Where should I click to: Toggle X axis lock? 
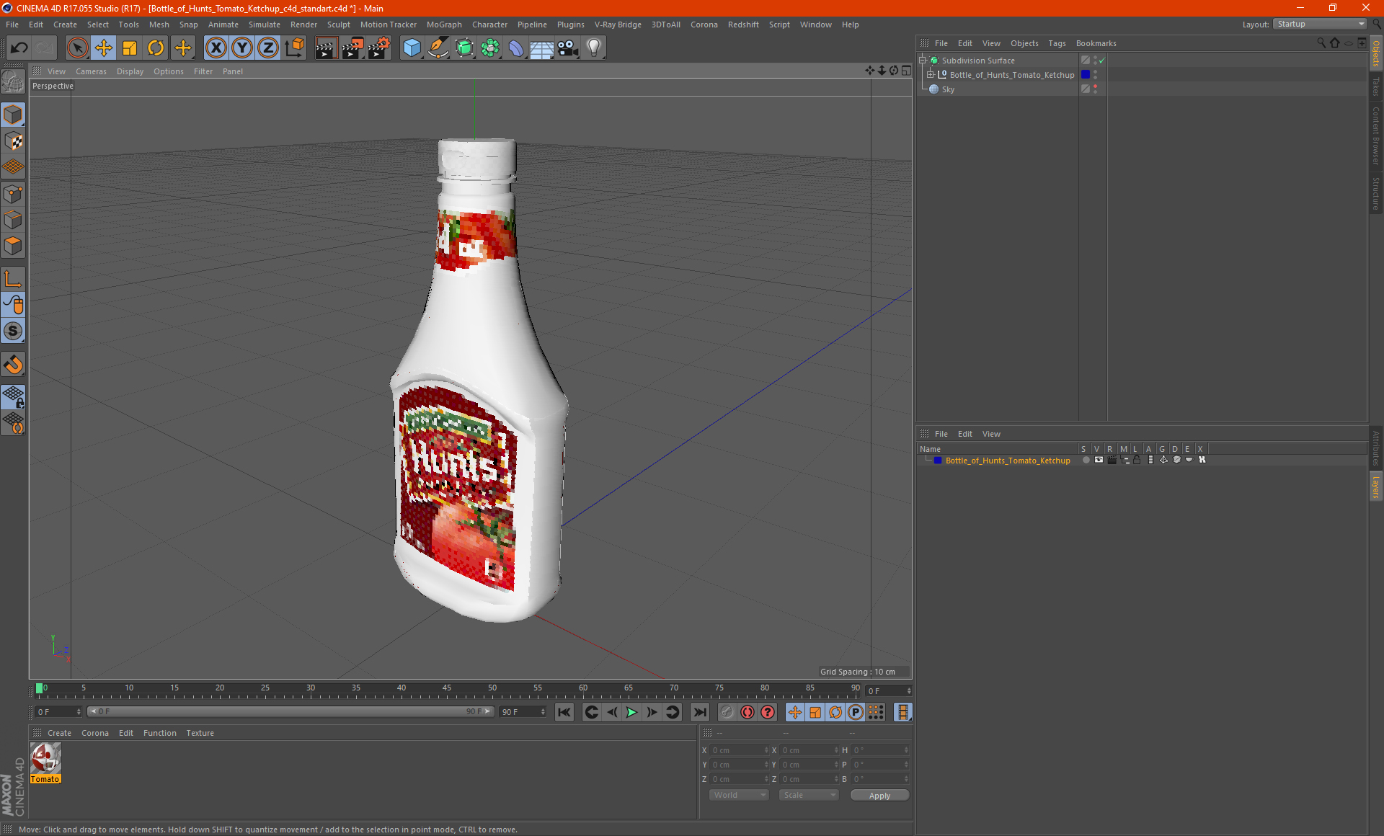[216, 48]
